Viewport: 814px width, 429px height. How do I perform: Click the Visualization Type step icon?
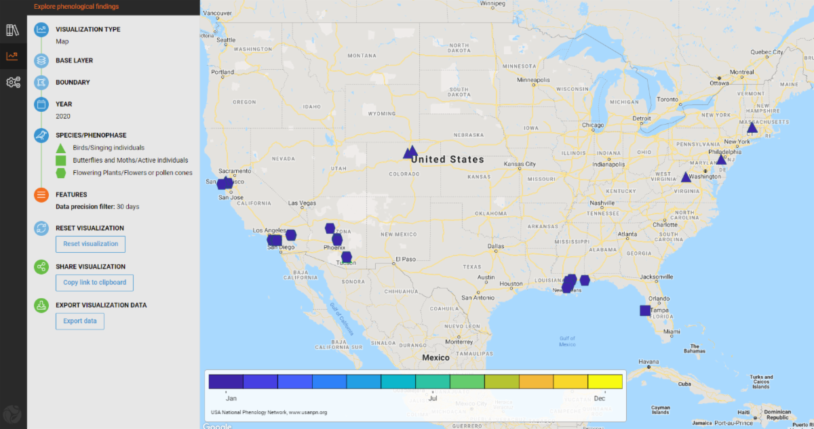coord(41,30)
